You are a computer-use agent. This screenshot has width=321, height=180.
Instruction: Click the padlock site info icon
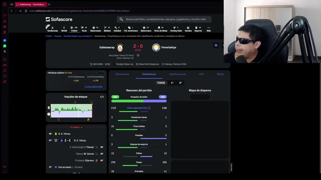coord(26,11)
